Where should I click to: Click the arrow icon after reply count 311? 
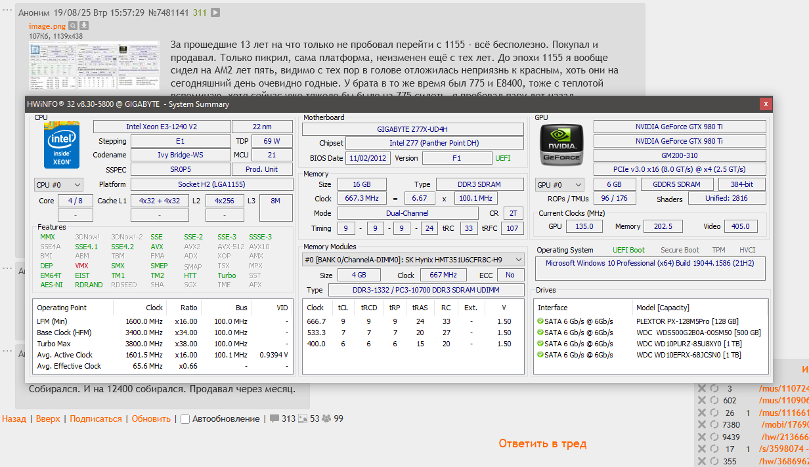pos(215,12)
